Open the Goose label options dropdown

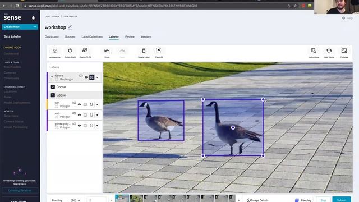97,77
